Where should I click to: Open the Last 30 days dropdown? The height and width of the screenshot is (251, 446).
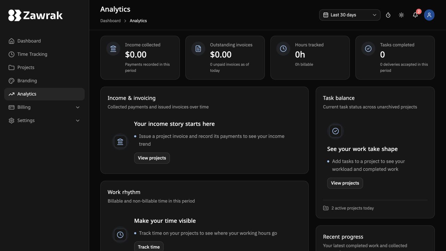pos(350,15)
